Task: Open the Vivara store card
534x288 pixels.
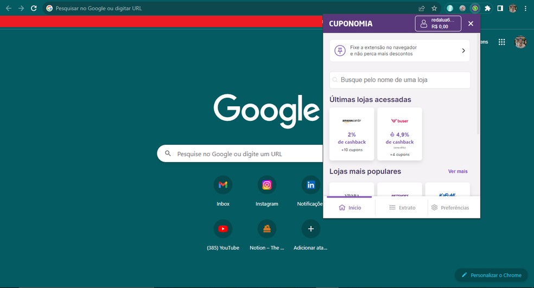Action: click(352, 189)
